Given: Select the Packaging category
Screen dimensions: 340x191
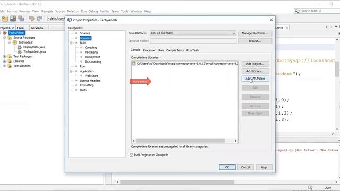Looking at the screenshot, I should pos(91,52).
